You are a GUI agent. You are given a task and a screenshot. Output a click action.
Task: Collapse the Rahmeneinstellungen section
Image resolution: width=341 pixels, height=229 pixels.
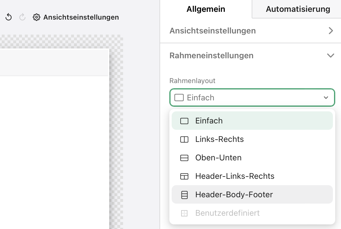331,56
